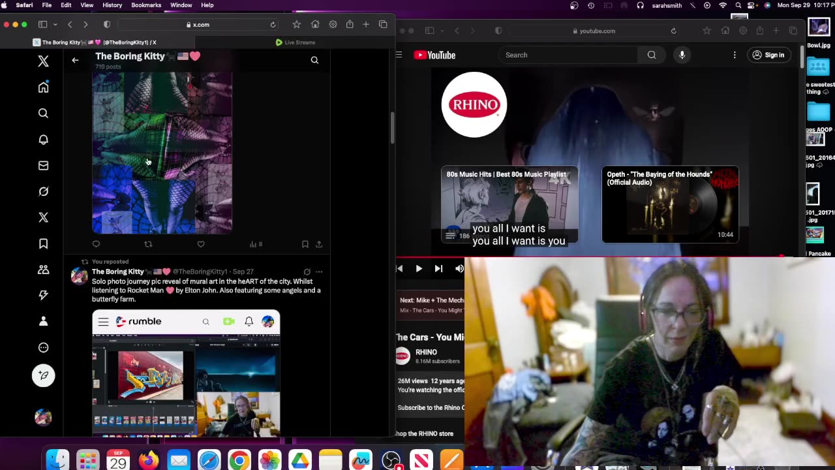Open more options on Rocket Man post
The image size is (835, 470).
click(x=319, y=272)
